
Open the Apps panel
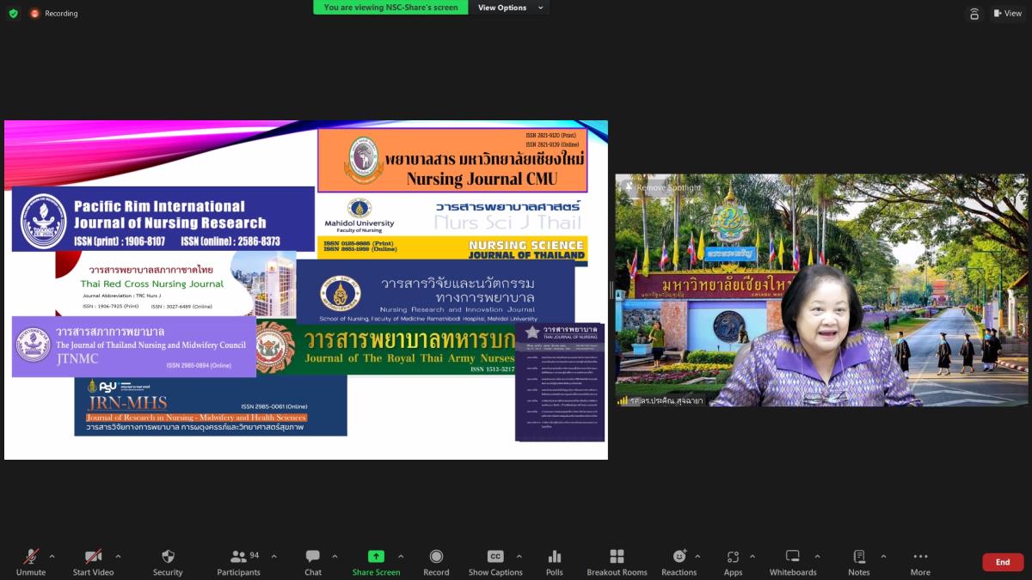coord(733,562)
